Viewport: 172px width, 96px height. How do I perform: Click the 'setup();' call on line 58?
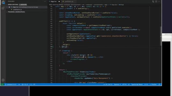coord(66,45)
